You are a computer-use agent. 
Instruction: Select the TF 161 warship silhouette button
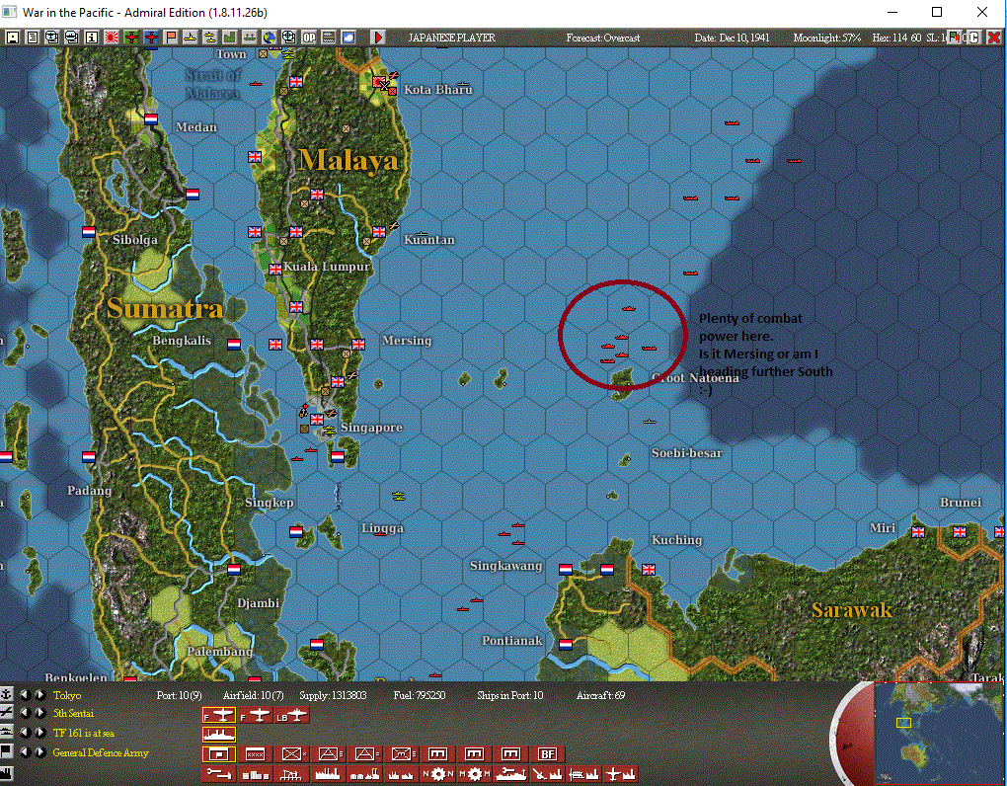pyautogui.click(x=219, y=734)
